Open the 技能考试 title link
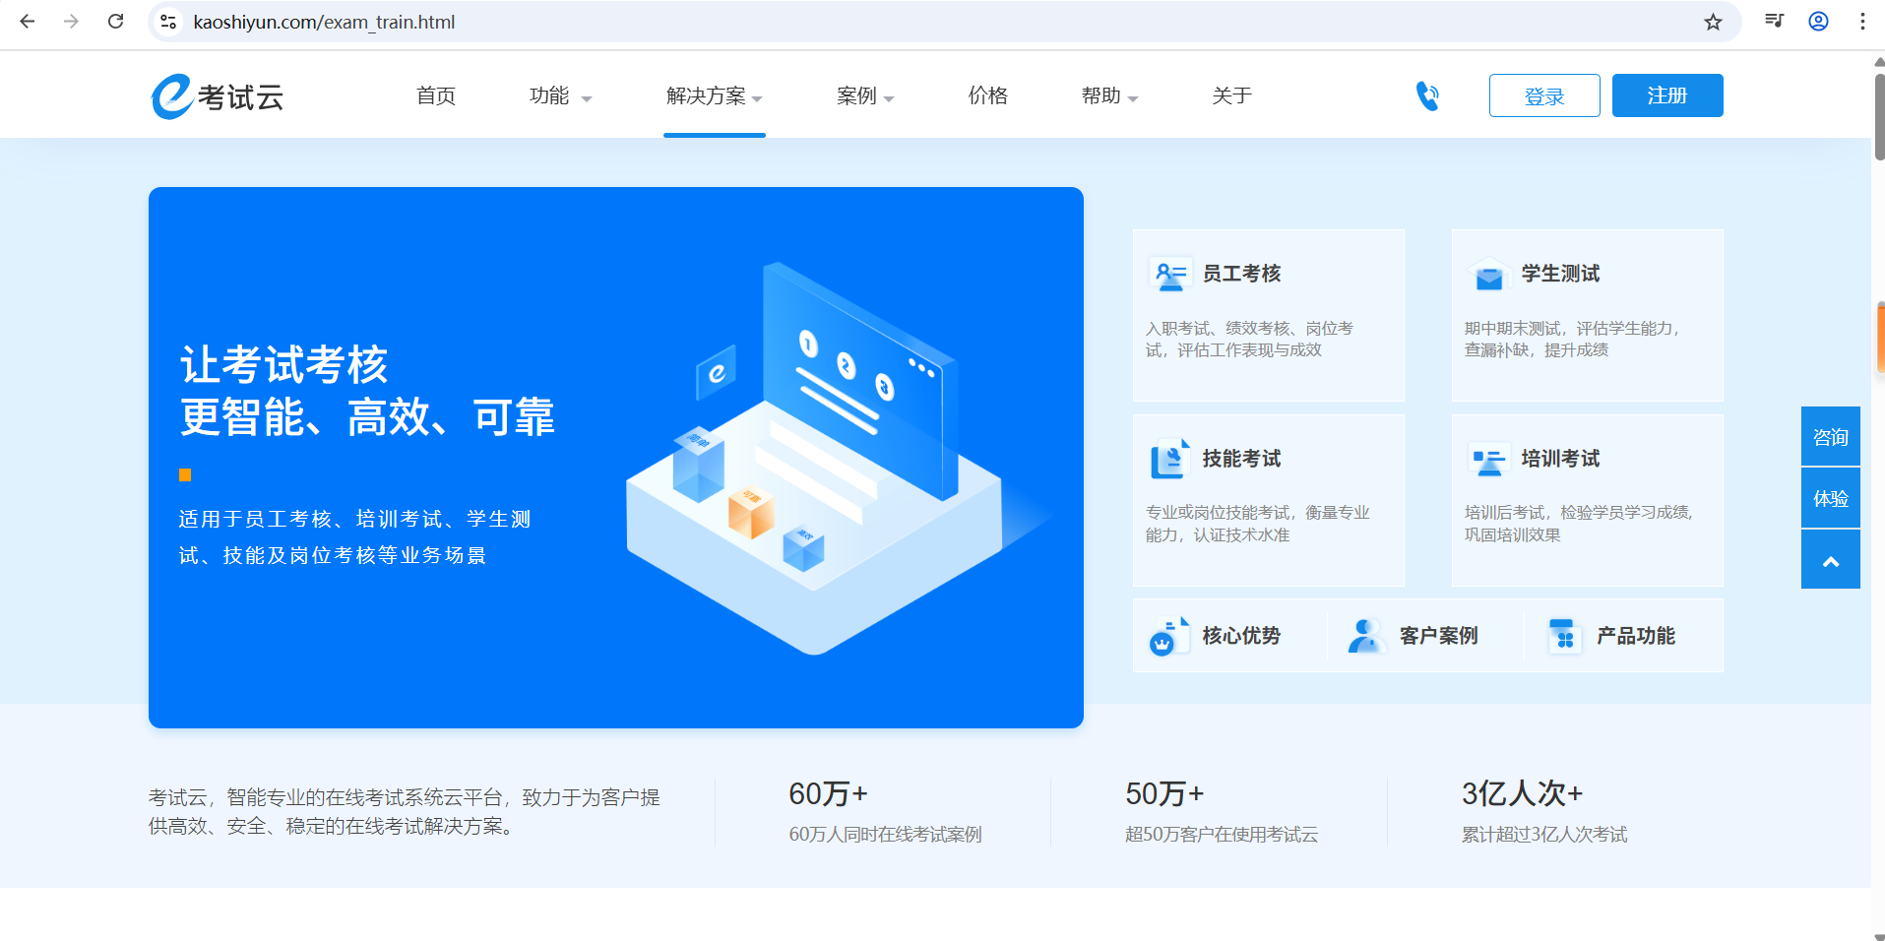This screenshot has width=1885, height=941. (1241, 459)
